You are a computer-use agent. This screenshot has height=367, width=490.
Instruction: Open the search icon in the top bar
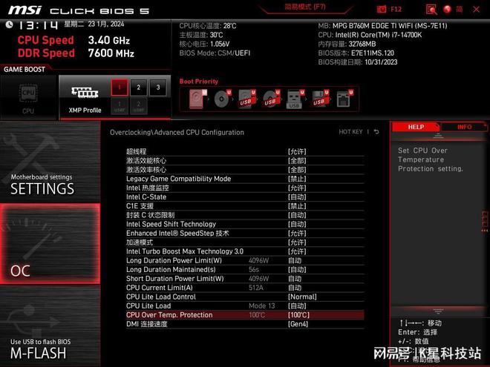pyautogui.click(x=431, y=10)
